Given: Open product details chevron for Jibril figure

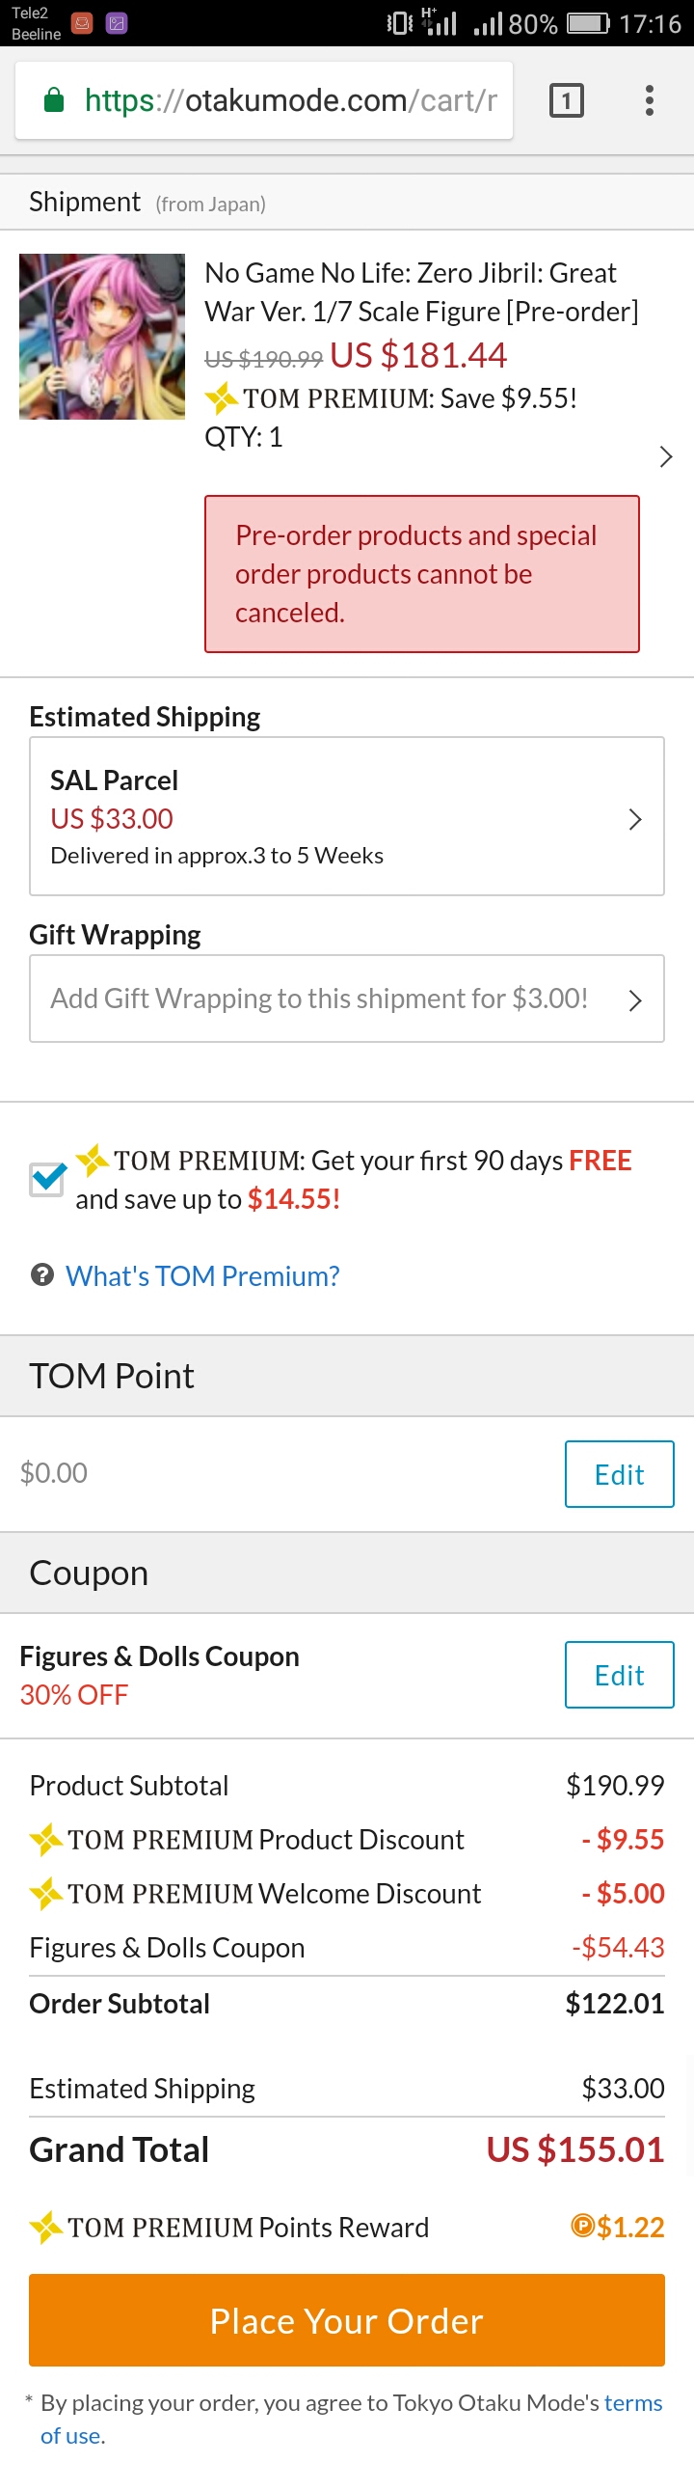Looking at the screenshot, I should point(665,457).
